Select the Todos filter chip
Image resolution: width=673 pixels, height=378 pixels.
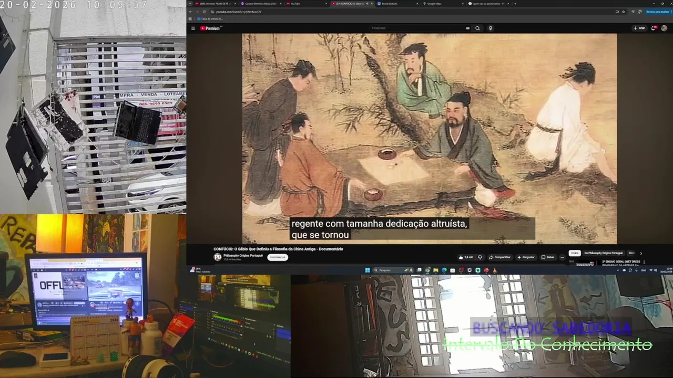[x=575, y=253]
